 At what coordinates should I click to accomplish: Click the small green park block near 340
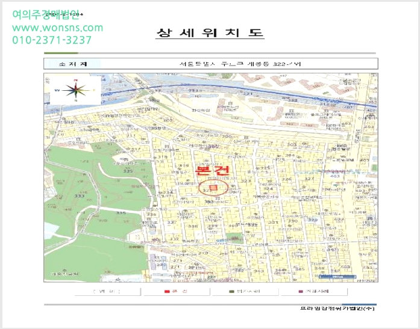pos(234,238)
